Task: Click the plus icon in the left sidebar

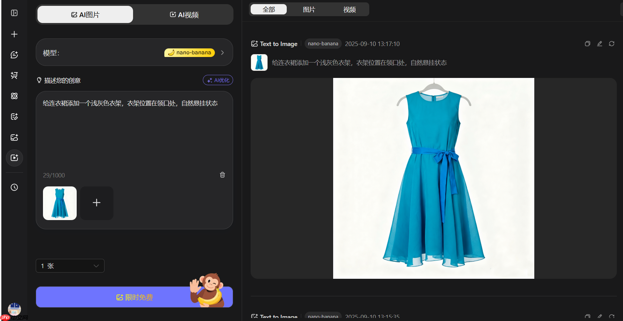Action: (14, 34)
